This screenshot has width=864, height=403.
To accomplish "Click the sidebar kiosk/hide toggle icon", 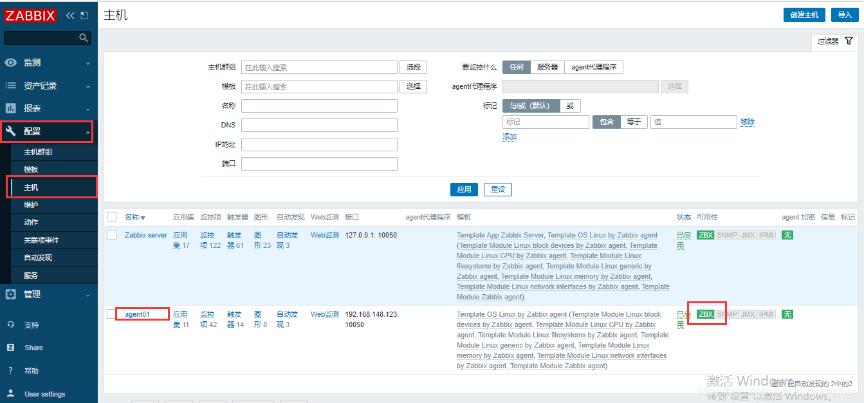I will (84, 15).
